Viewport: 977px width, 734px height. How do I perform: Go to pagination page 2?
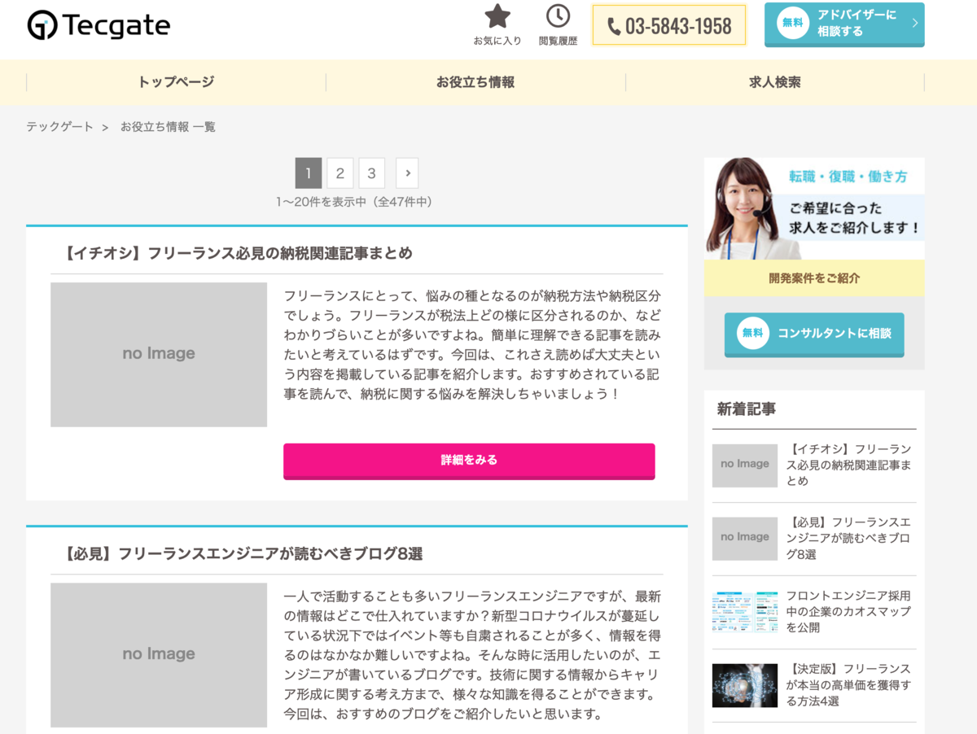(340, 173)
